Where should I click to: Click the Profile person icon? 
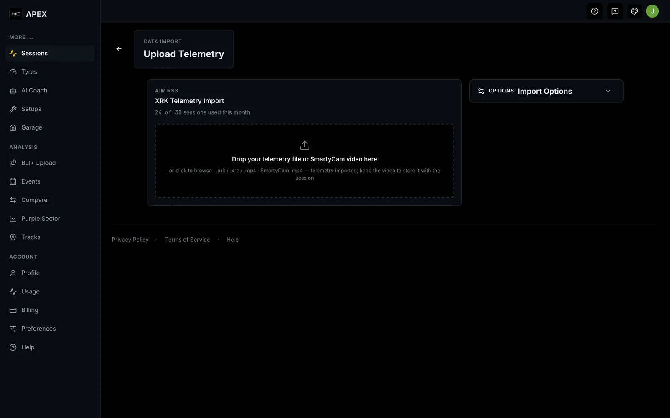tap(13, 273)
